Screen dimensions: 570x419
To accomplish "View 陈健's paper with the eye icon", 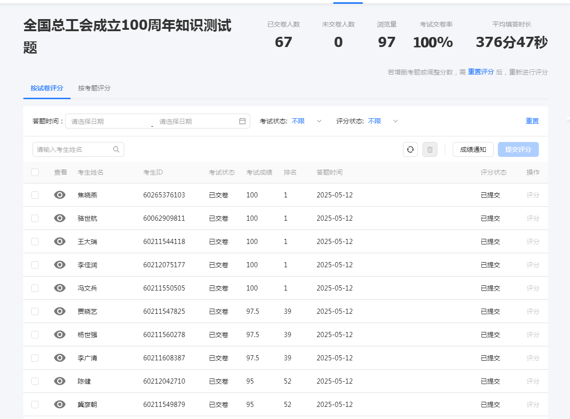I will point(60,381).
